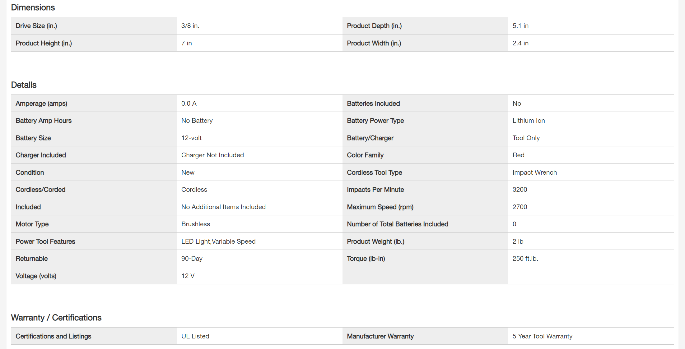Click the Details section heading
685x349 pixels.
coord(24,85)
